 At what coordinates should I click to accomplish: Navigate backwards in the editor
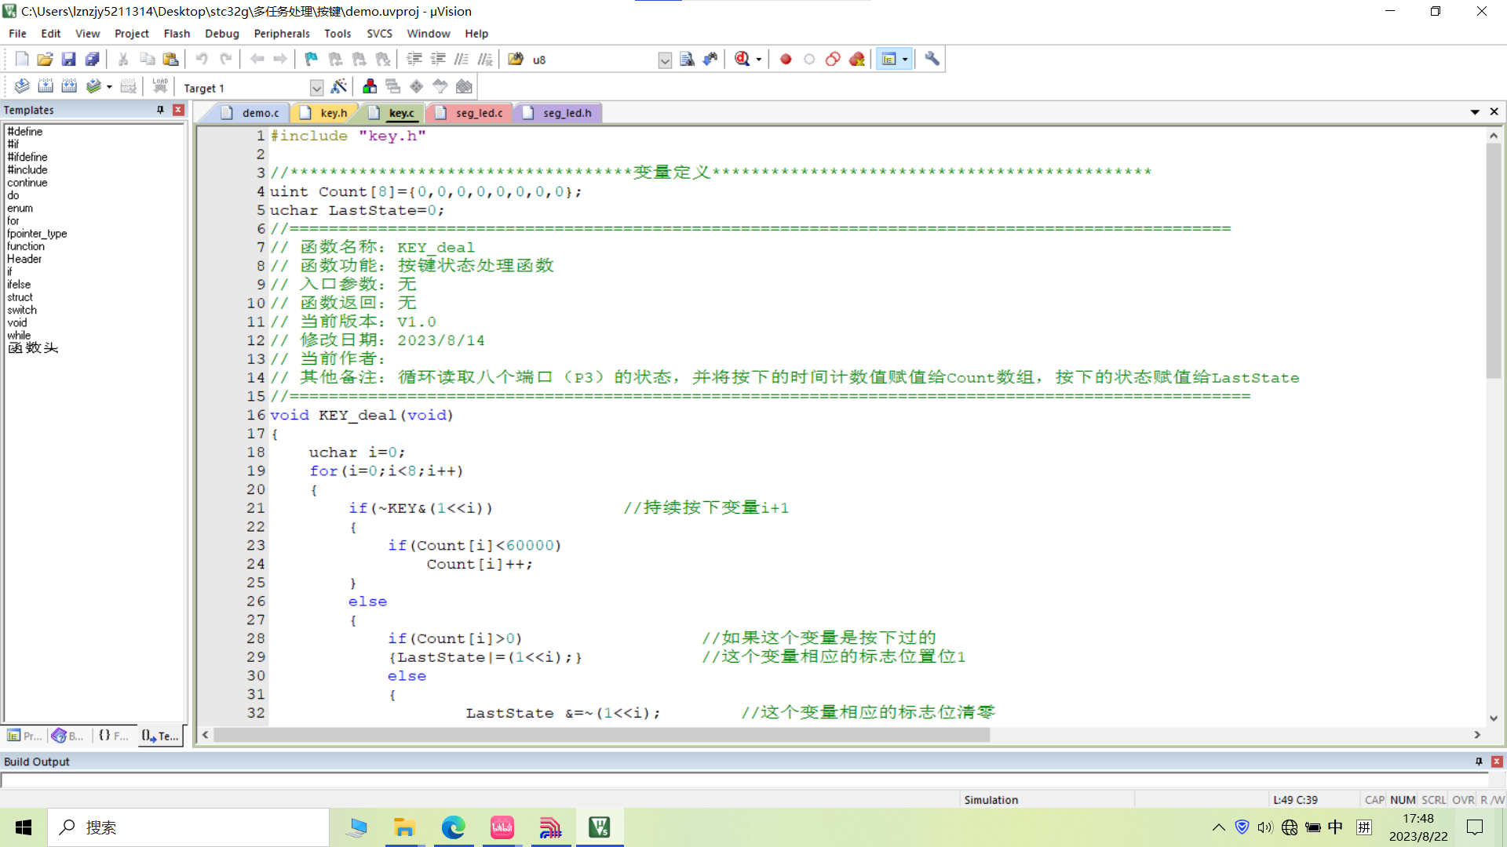(257, 59)
